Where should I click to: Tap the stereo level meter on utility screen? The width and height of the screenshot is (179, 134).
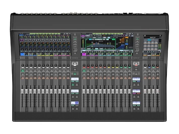pyautogui.click(x=160, y=46)
